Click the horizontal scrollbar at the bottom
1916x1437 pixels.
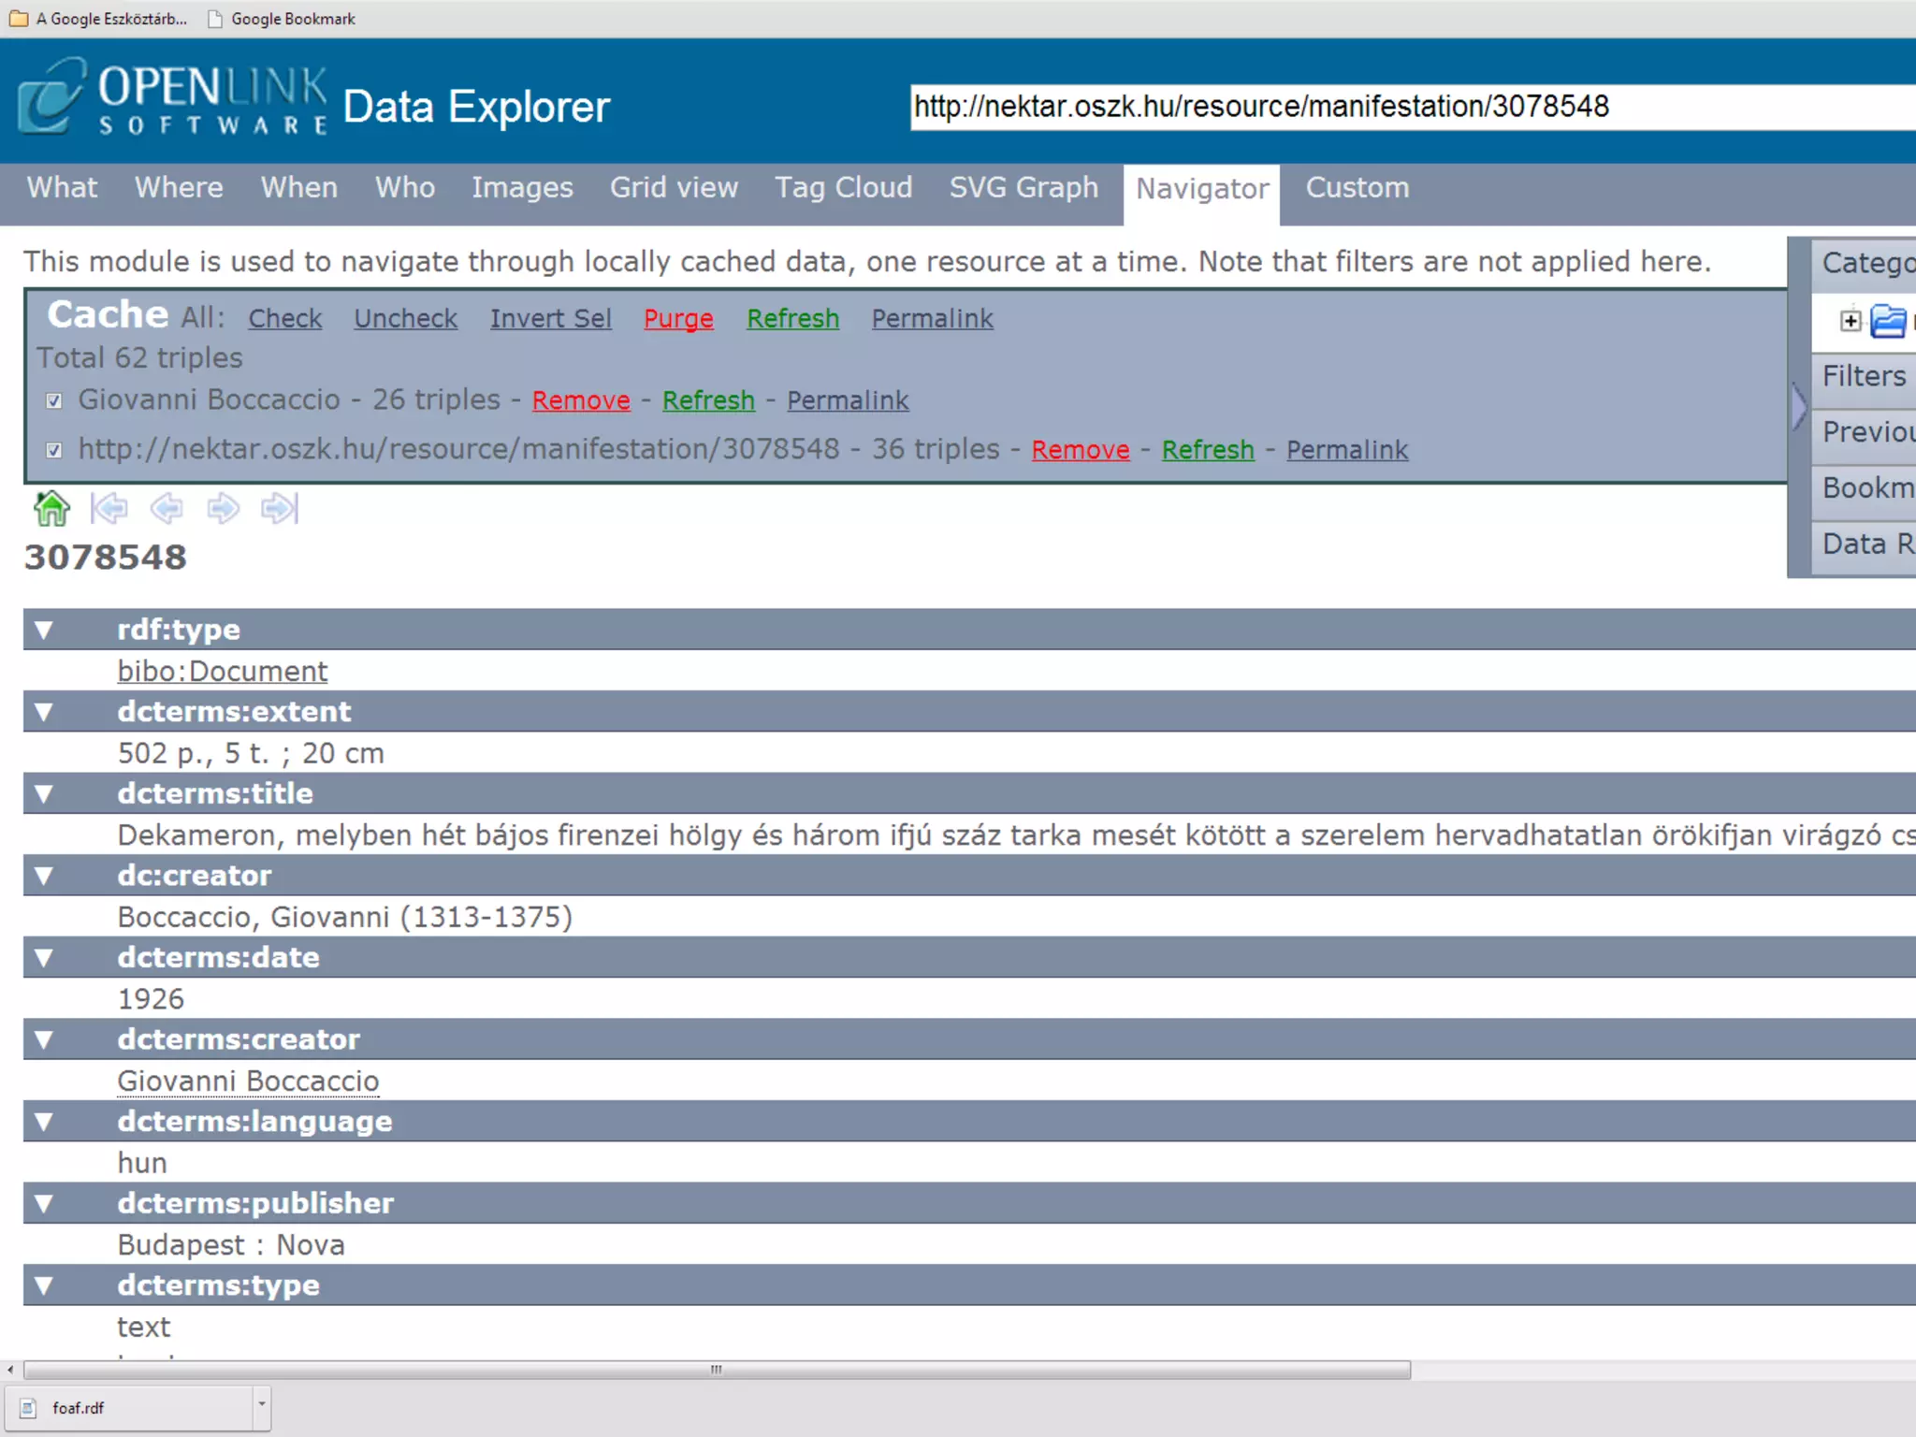(717, 1370)
